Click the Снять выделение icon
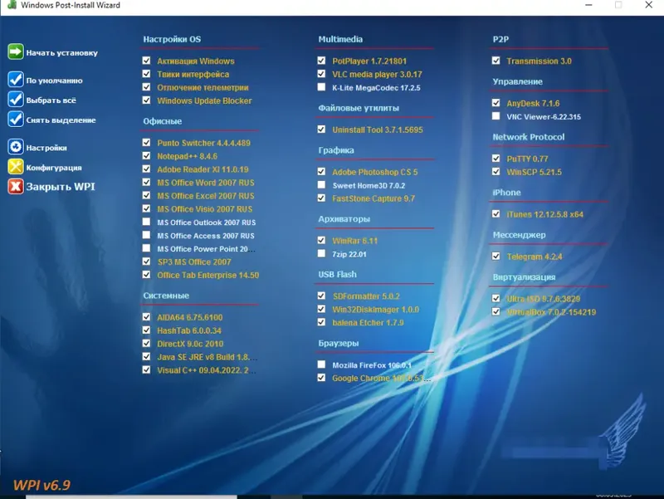664x499 pixels. pos(16,120)
